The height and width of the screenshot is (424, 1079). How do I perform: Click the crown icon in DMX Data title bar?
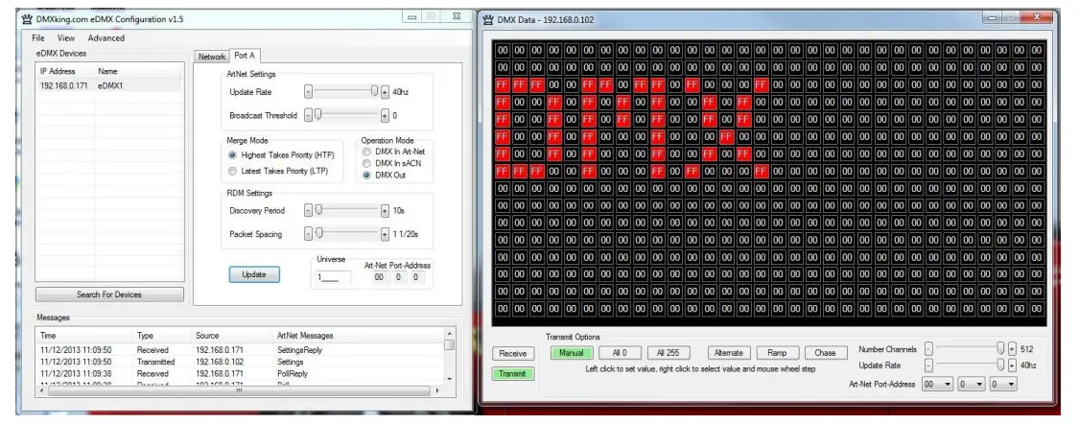click(488, 19)
